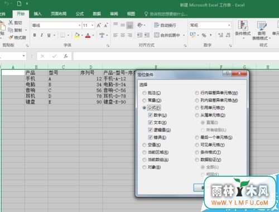Switch to the 插入 (Insert) tab

pyautogui.click(x=37, y=13)
